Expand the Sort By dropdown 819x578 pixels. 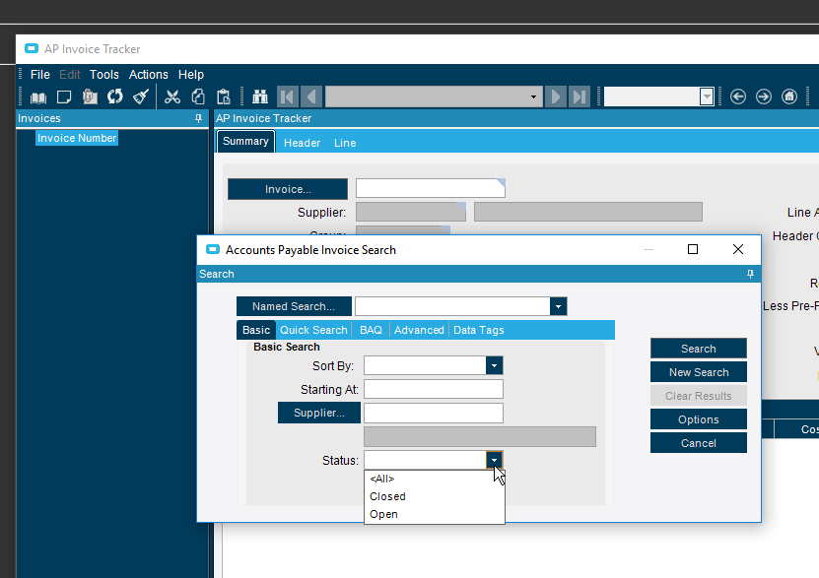(x=494, y=365)
